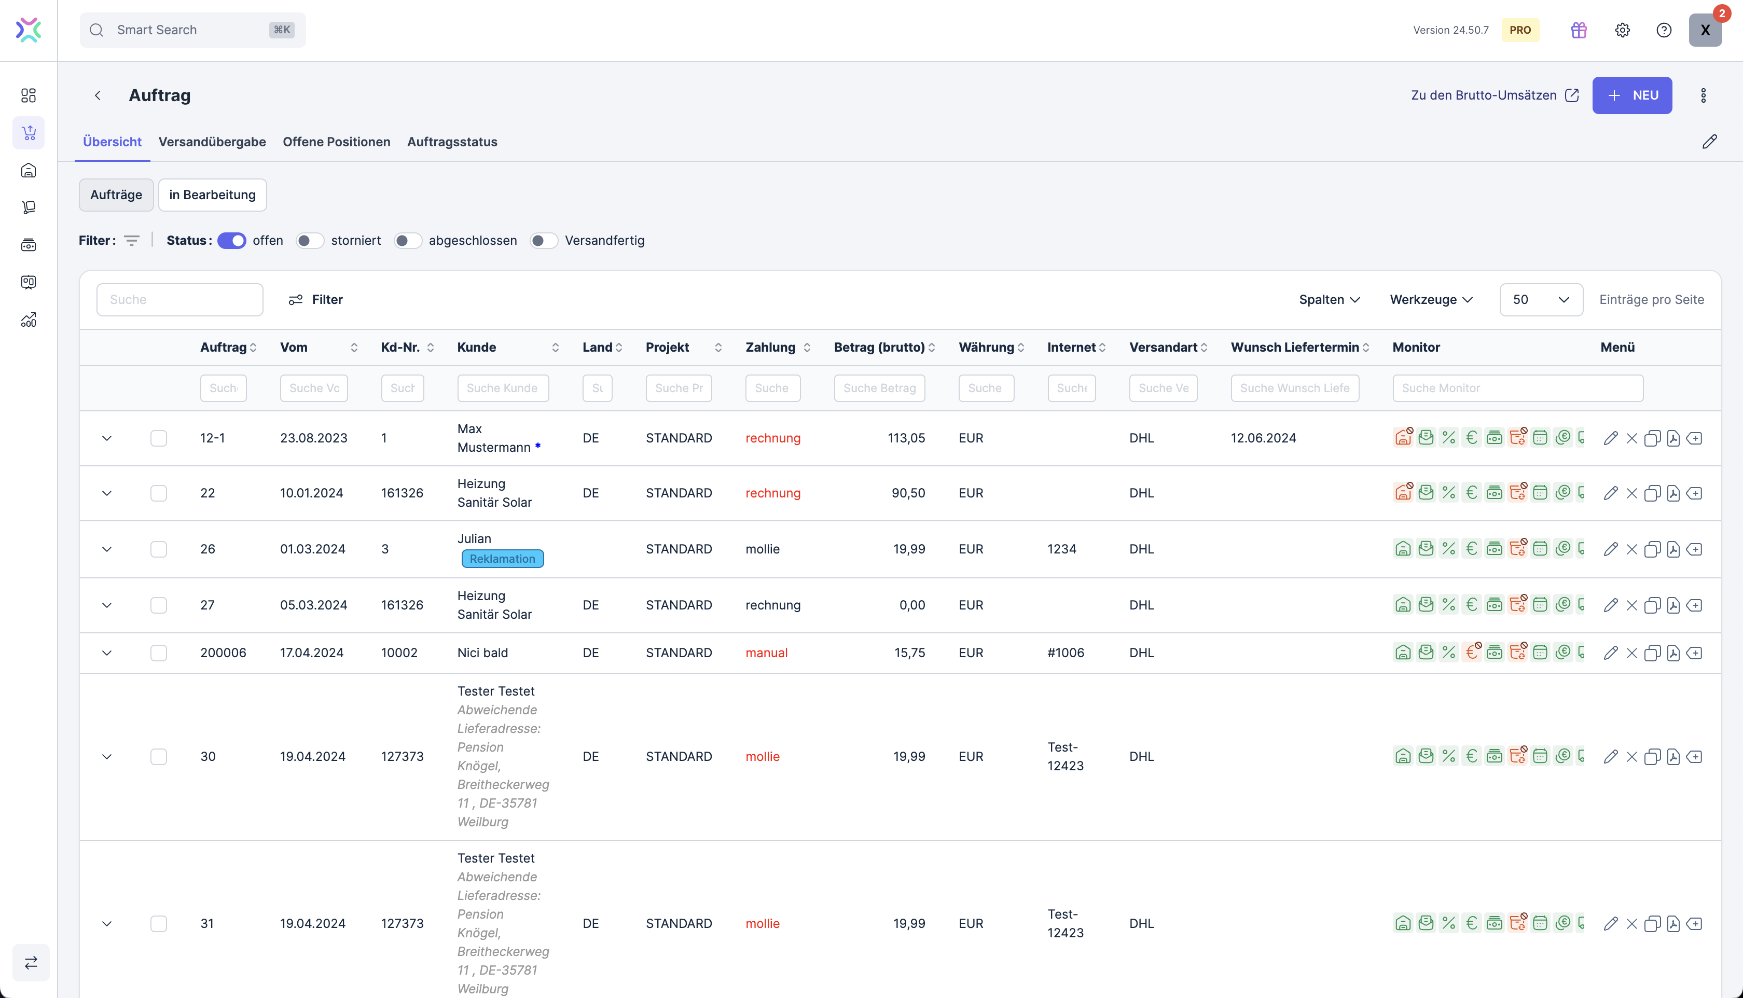Click the PDF icon for order 12-1
The image size is (1743, 998).
[1673, 438]
